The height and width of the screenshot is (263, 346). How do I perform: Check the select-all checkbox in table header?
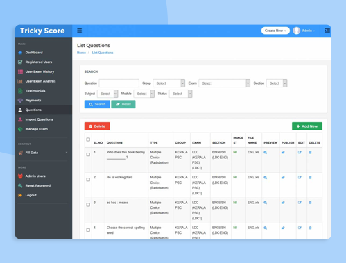pos(88,139)
